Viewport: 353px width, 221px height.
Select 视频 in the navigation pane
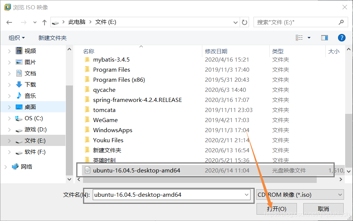pyautogui.click(x=30, y=51)
